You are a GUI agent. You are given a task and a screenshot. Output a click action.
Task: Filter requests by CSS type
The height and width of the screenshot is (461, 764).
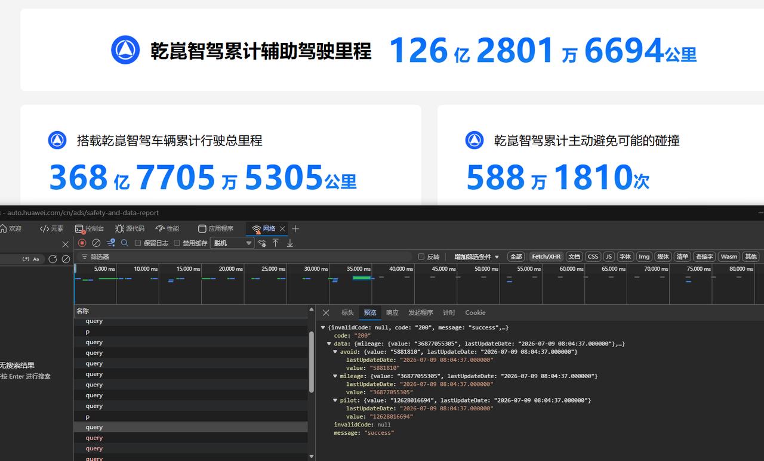[x=593, y=256]
